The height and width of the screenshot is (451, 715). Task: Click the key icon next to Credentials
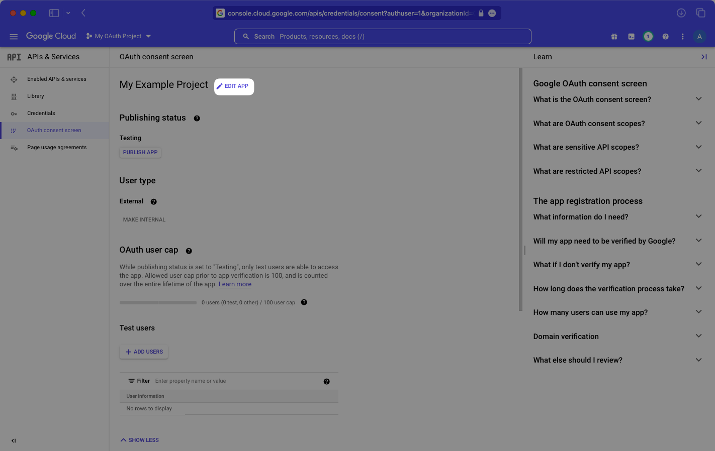pos(14,113)
